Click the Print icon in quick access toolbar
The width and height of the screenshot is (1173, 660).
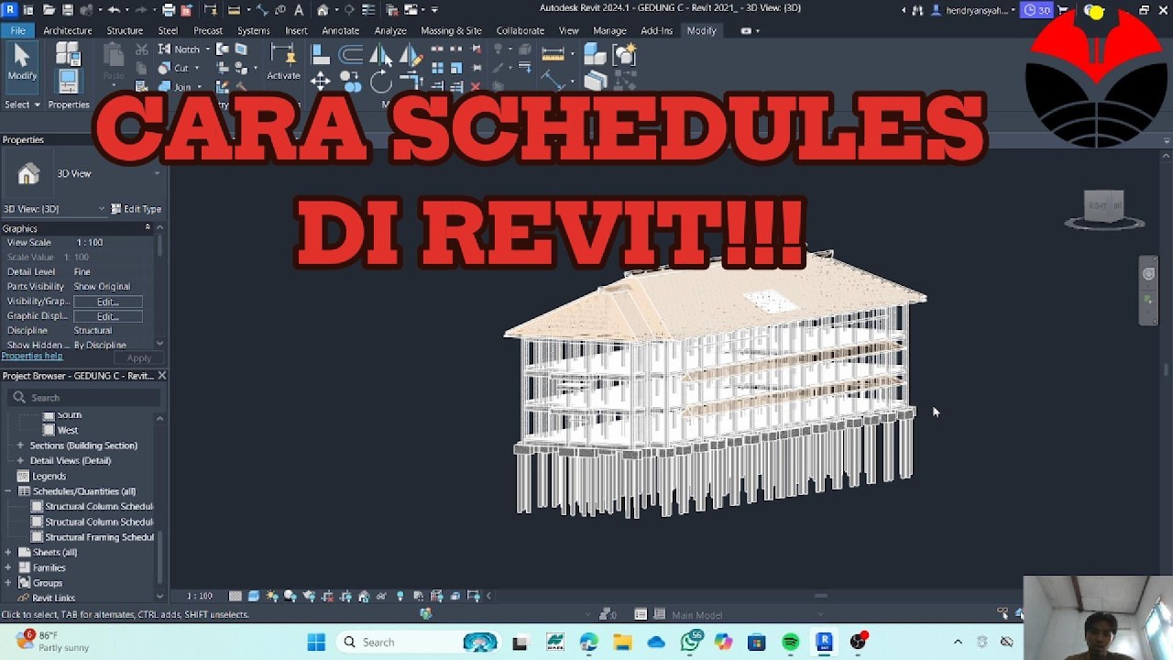pos(168,10)
